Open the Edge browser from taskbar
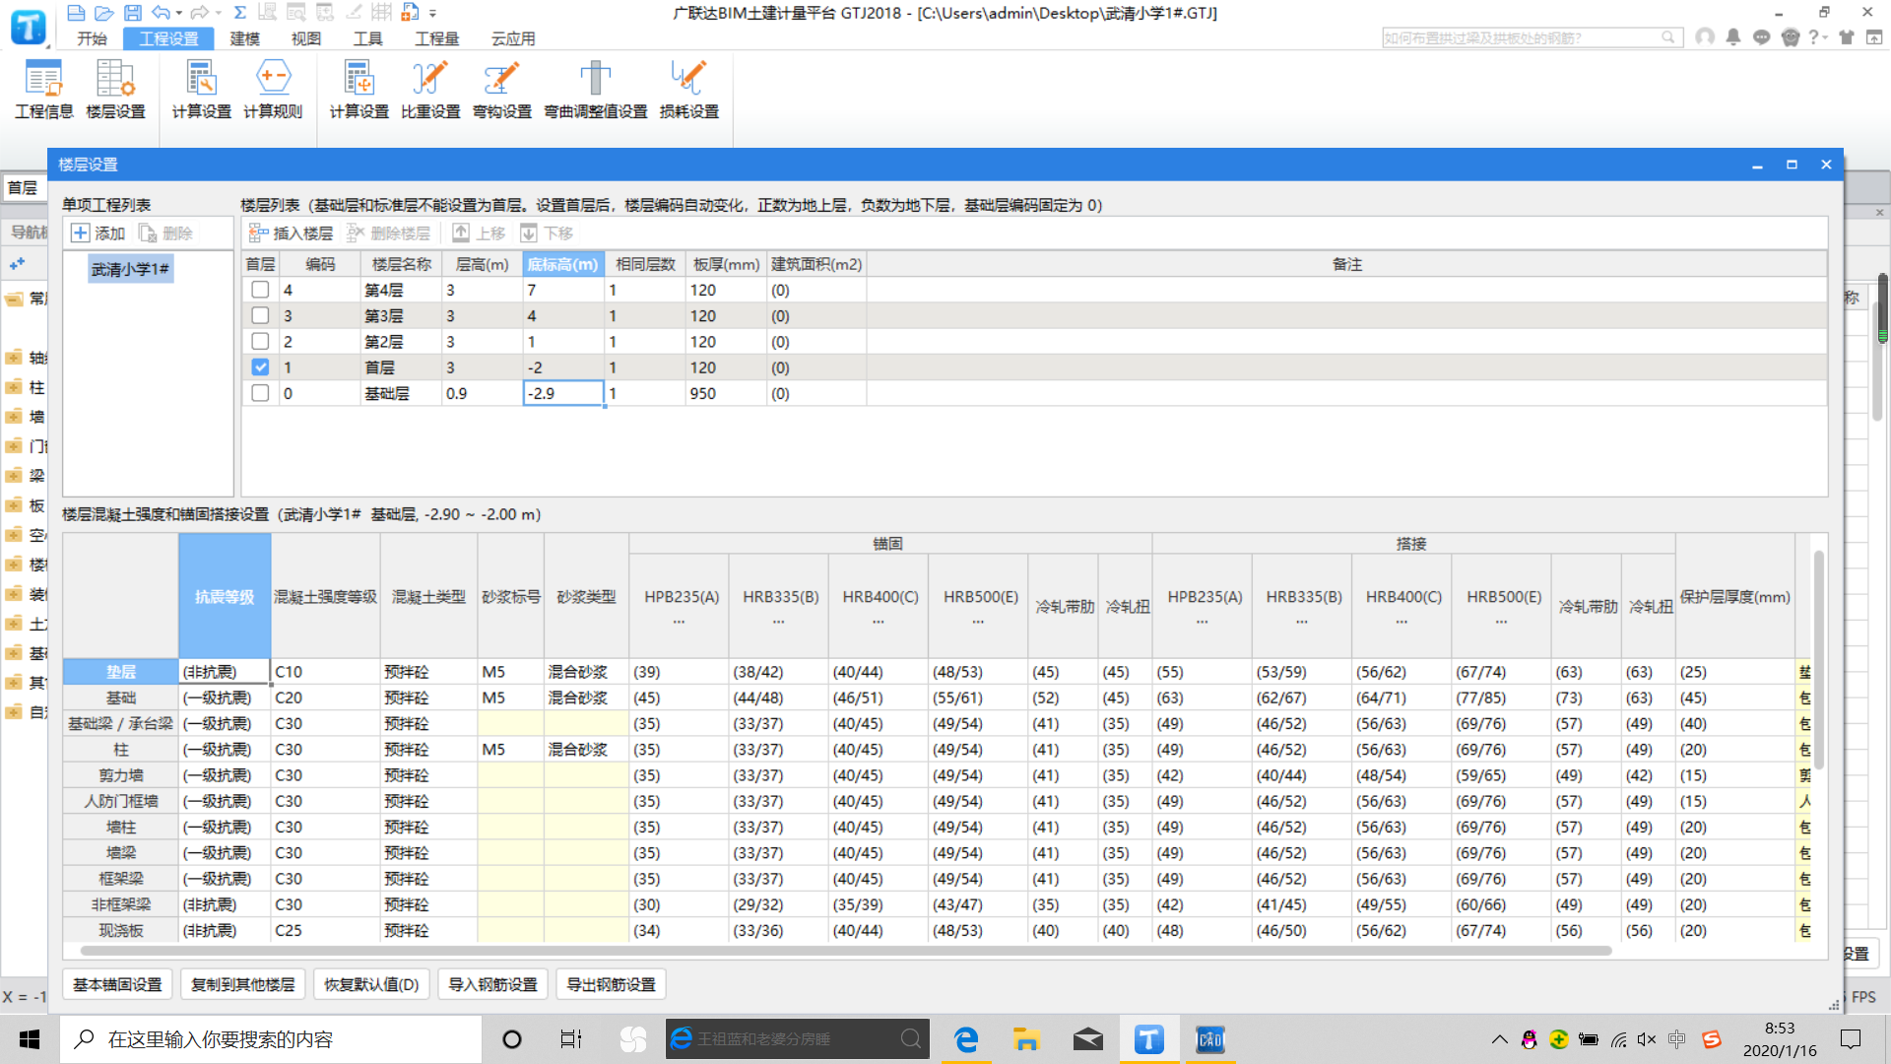The image size is (1891, 1064). tap(966, 1039)
